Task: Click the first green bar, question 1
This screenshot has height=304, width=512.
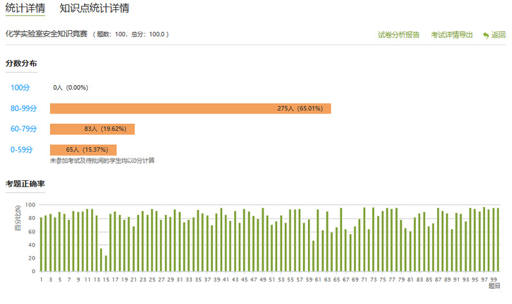Action: tap(41, 244)
